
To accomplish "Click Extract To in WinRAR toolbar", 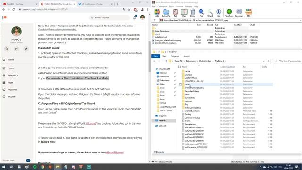I will click(x=166, y=13).
